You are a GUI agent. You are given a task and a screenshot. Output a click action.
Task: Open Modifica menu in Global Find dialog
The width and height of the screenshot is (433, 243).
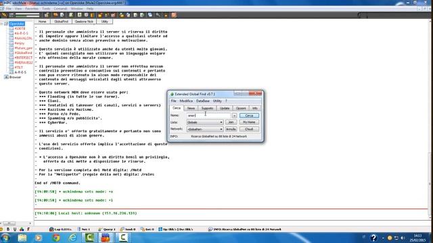186,101
